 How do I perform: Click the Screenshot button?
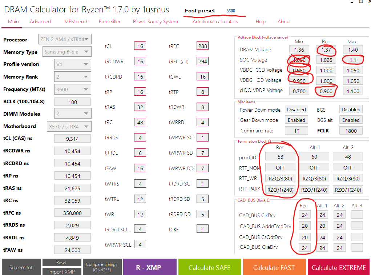click(x=21, y=267)
